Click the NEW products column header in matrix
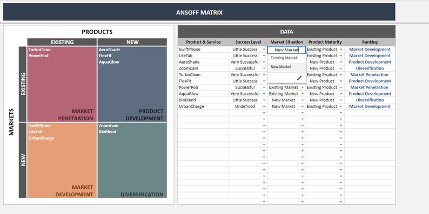 click(x=132, y=42)
